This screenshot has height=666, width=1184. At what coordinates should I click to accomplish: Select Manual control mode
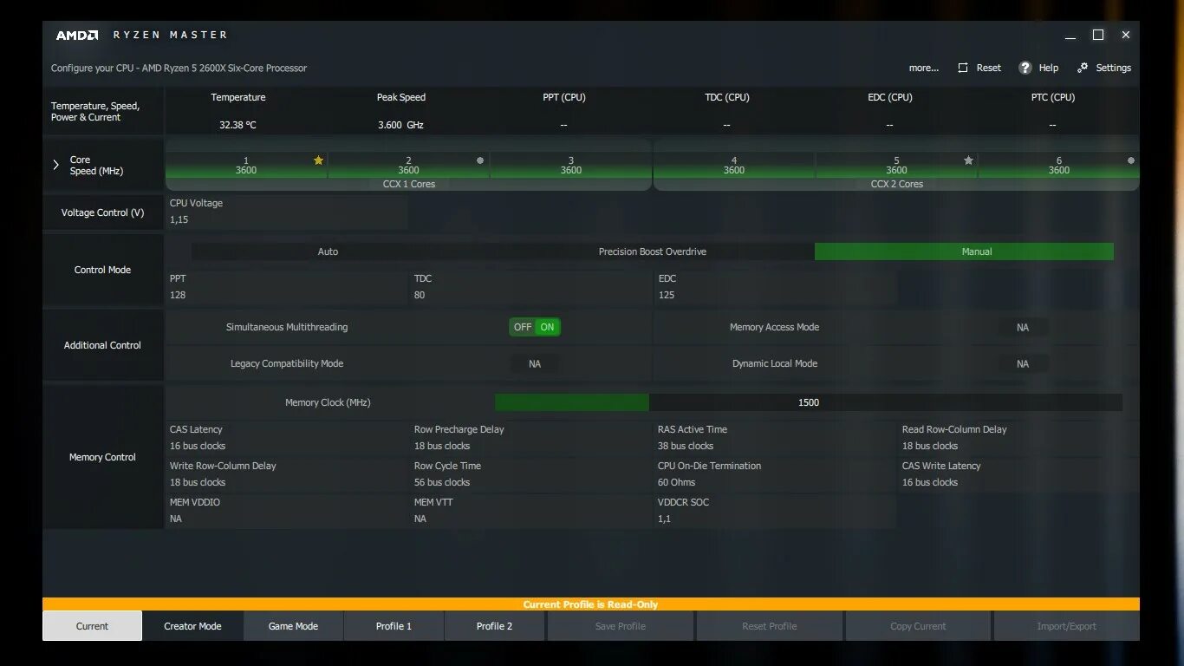pos(964,251)
